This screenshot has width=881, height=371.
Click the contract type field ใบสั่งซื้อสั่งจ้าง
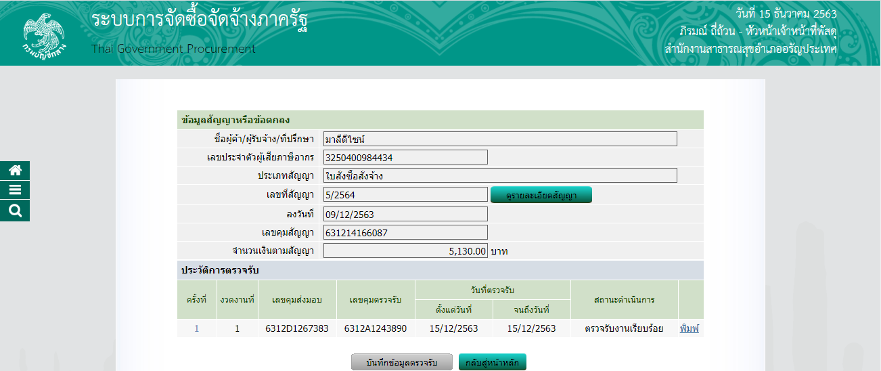click(x=500, y=175)
